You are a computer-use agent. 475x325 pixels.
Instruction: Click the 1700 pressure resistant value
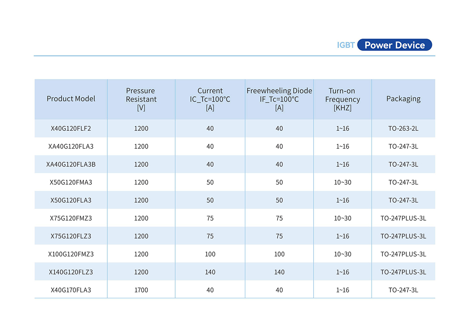141,290
